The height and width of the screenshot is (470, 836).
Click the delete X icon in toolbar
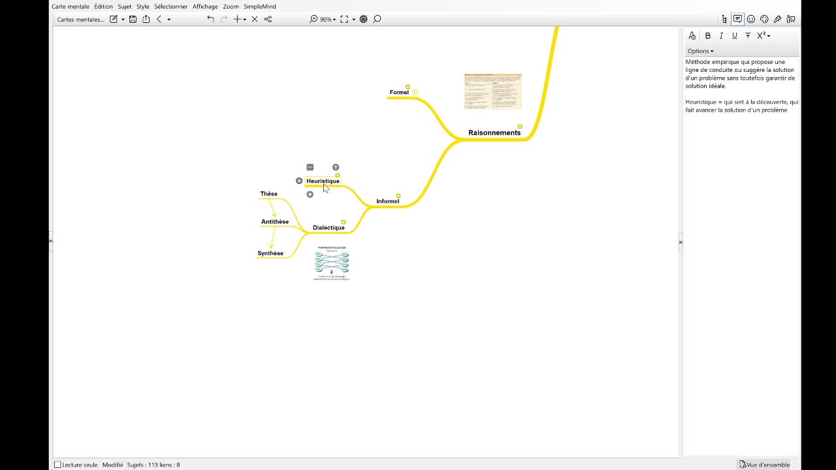[x=255, y=20]
